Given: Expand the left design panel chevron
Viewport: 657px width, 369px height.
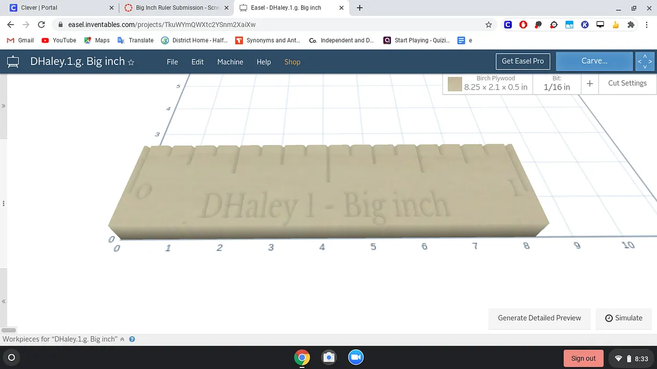Looking at the screenshot, I should pyautogui.click(x=3, y=106).
